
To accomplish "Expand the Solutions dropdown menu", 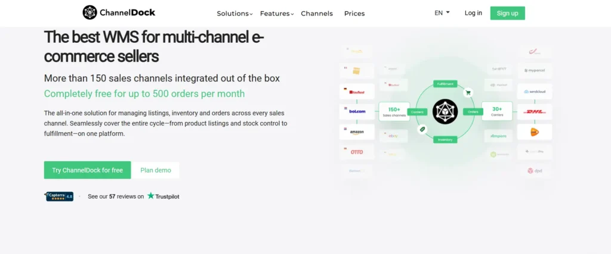I will point(234,14).
